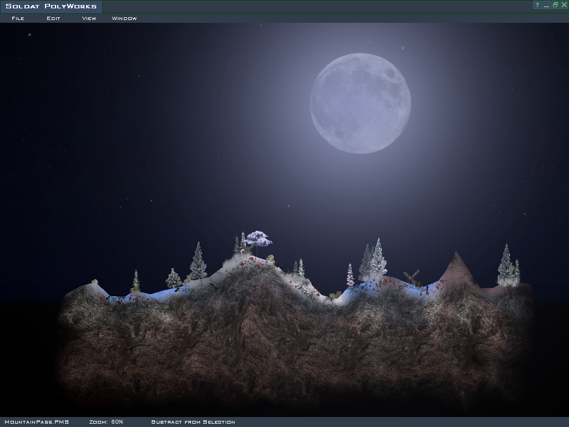The image size is (569, 427).
Task: Click the green question mark help icon
Action: [x=537, y=5]
